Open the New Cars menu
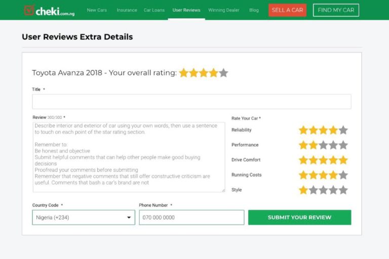The height and width of the screenshot is (259, 389). tap(97, 10)
